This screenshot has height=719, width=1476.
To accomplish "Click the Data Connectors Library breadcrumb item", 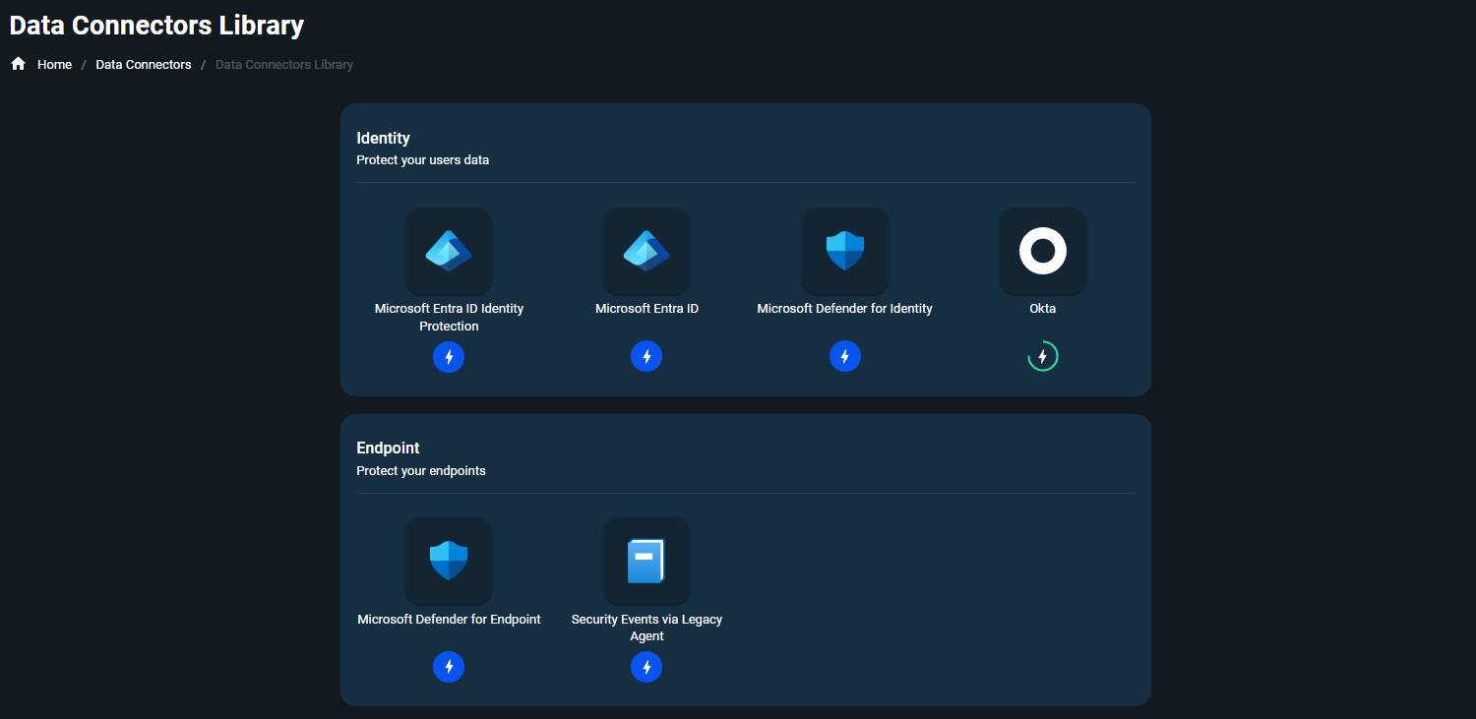I will coord(284,65).
